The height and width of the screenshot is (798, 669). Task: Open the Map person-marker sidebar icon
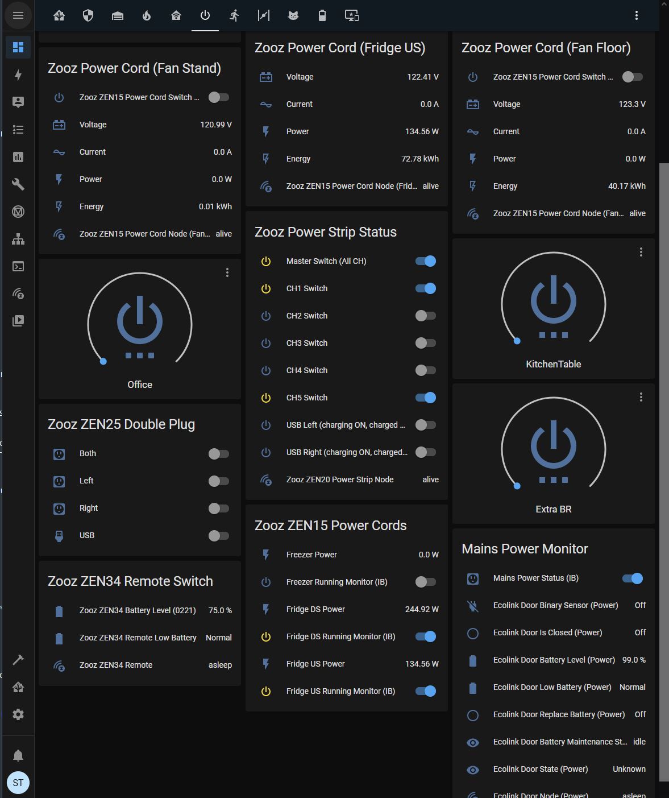click(18, 102)
